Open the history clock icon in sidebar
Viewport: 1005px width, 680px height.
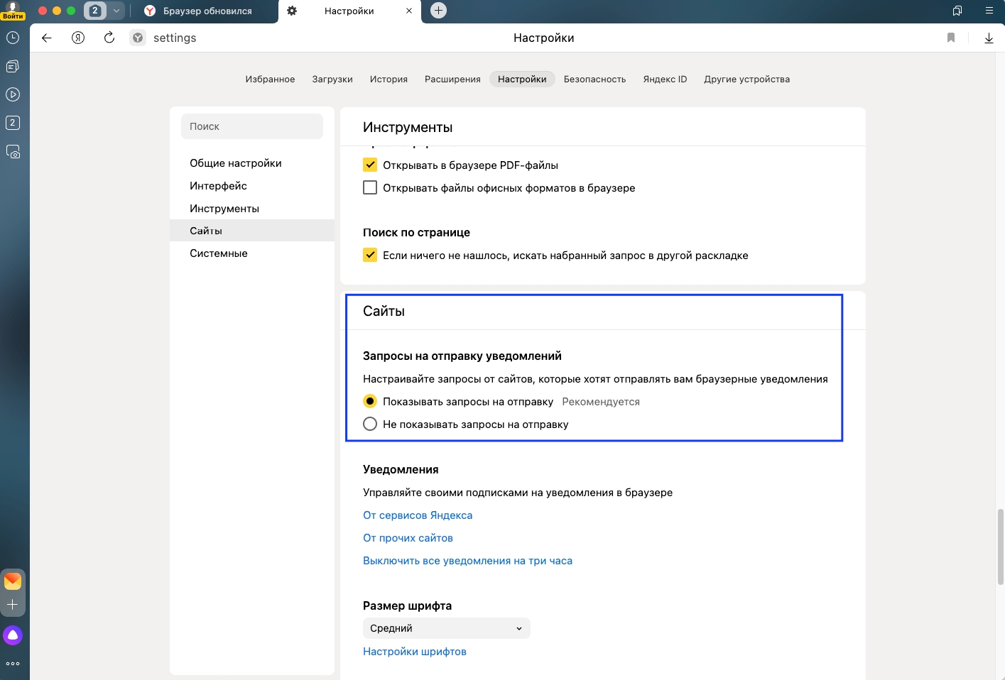coord(13,38)
